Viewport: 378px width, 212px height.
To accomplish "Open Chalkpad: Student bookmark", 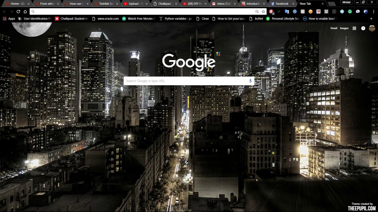I will pos(71,19).
